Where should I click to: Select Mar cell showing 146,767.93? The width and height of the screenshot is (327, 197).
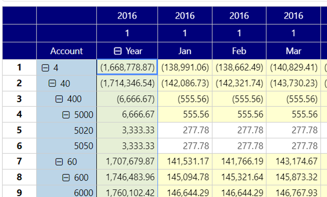click(x=293, y=193)
